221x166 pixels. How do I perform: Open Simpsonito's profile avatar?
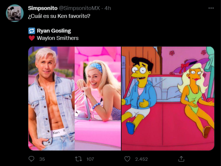(x=15, y=13)
